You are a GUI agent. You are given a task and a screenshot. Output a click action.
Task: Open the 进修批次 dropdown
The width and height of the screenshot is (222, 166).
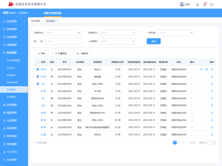click(118, 33)
